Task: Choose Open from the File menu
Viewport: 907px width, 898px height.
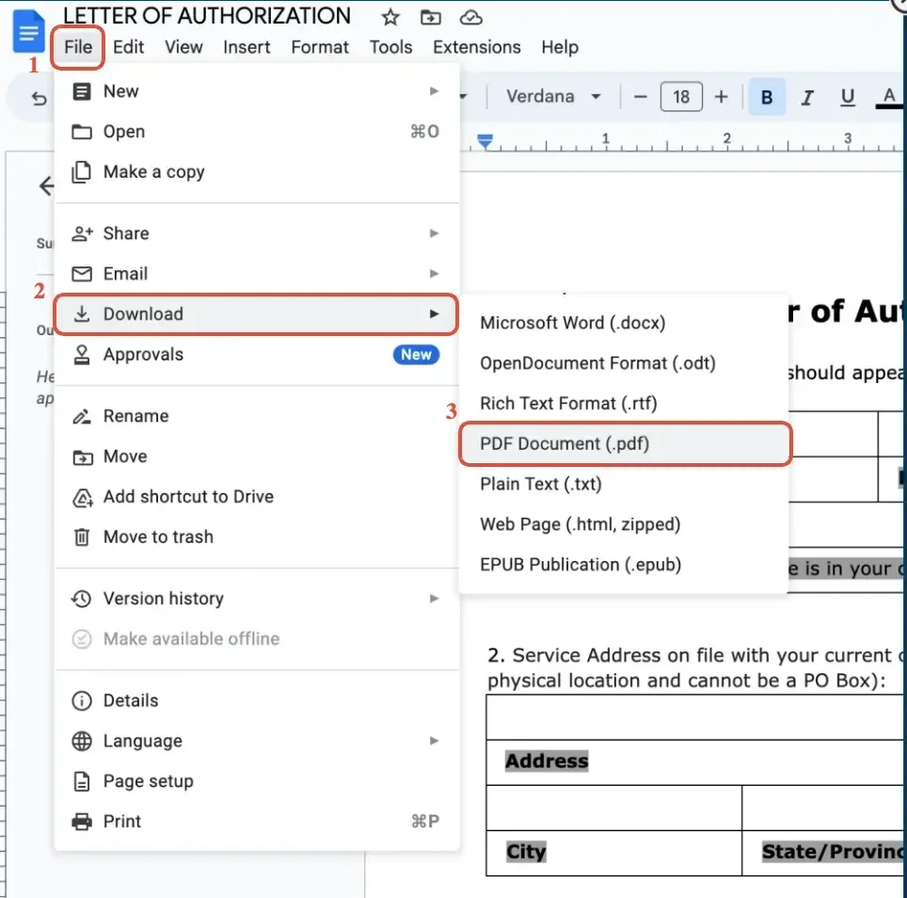Action: [257, 132]
